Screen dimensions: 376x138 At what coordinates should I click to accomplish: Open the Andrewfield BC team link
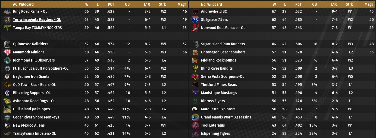[214, 11]
